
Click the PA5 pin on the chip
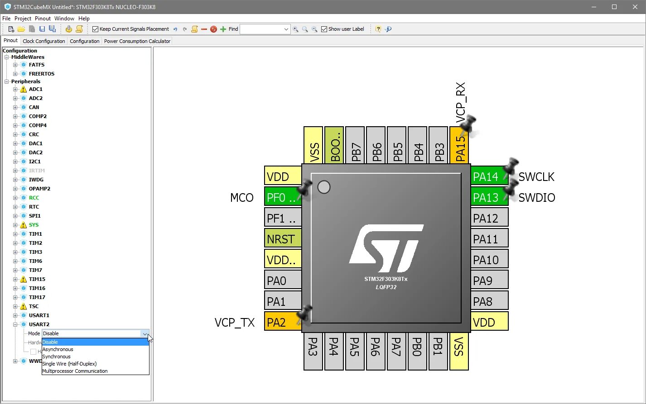[354, 352]
